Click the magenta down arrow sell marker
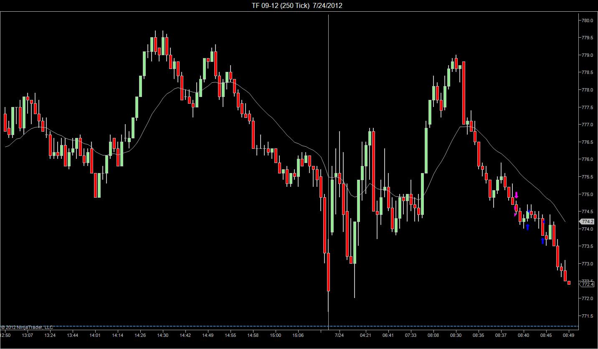 [x=516, y=195]
